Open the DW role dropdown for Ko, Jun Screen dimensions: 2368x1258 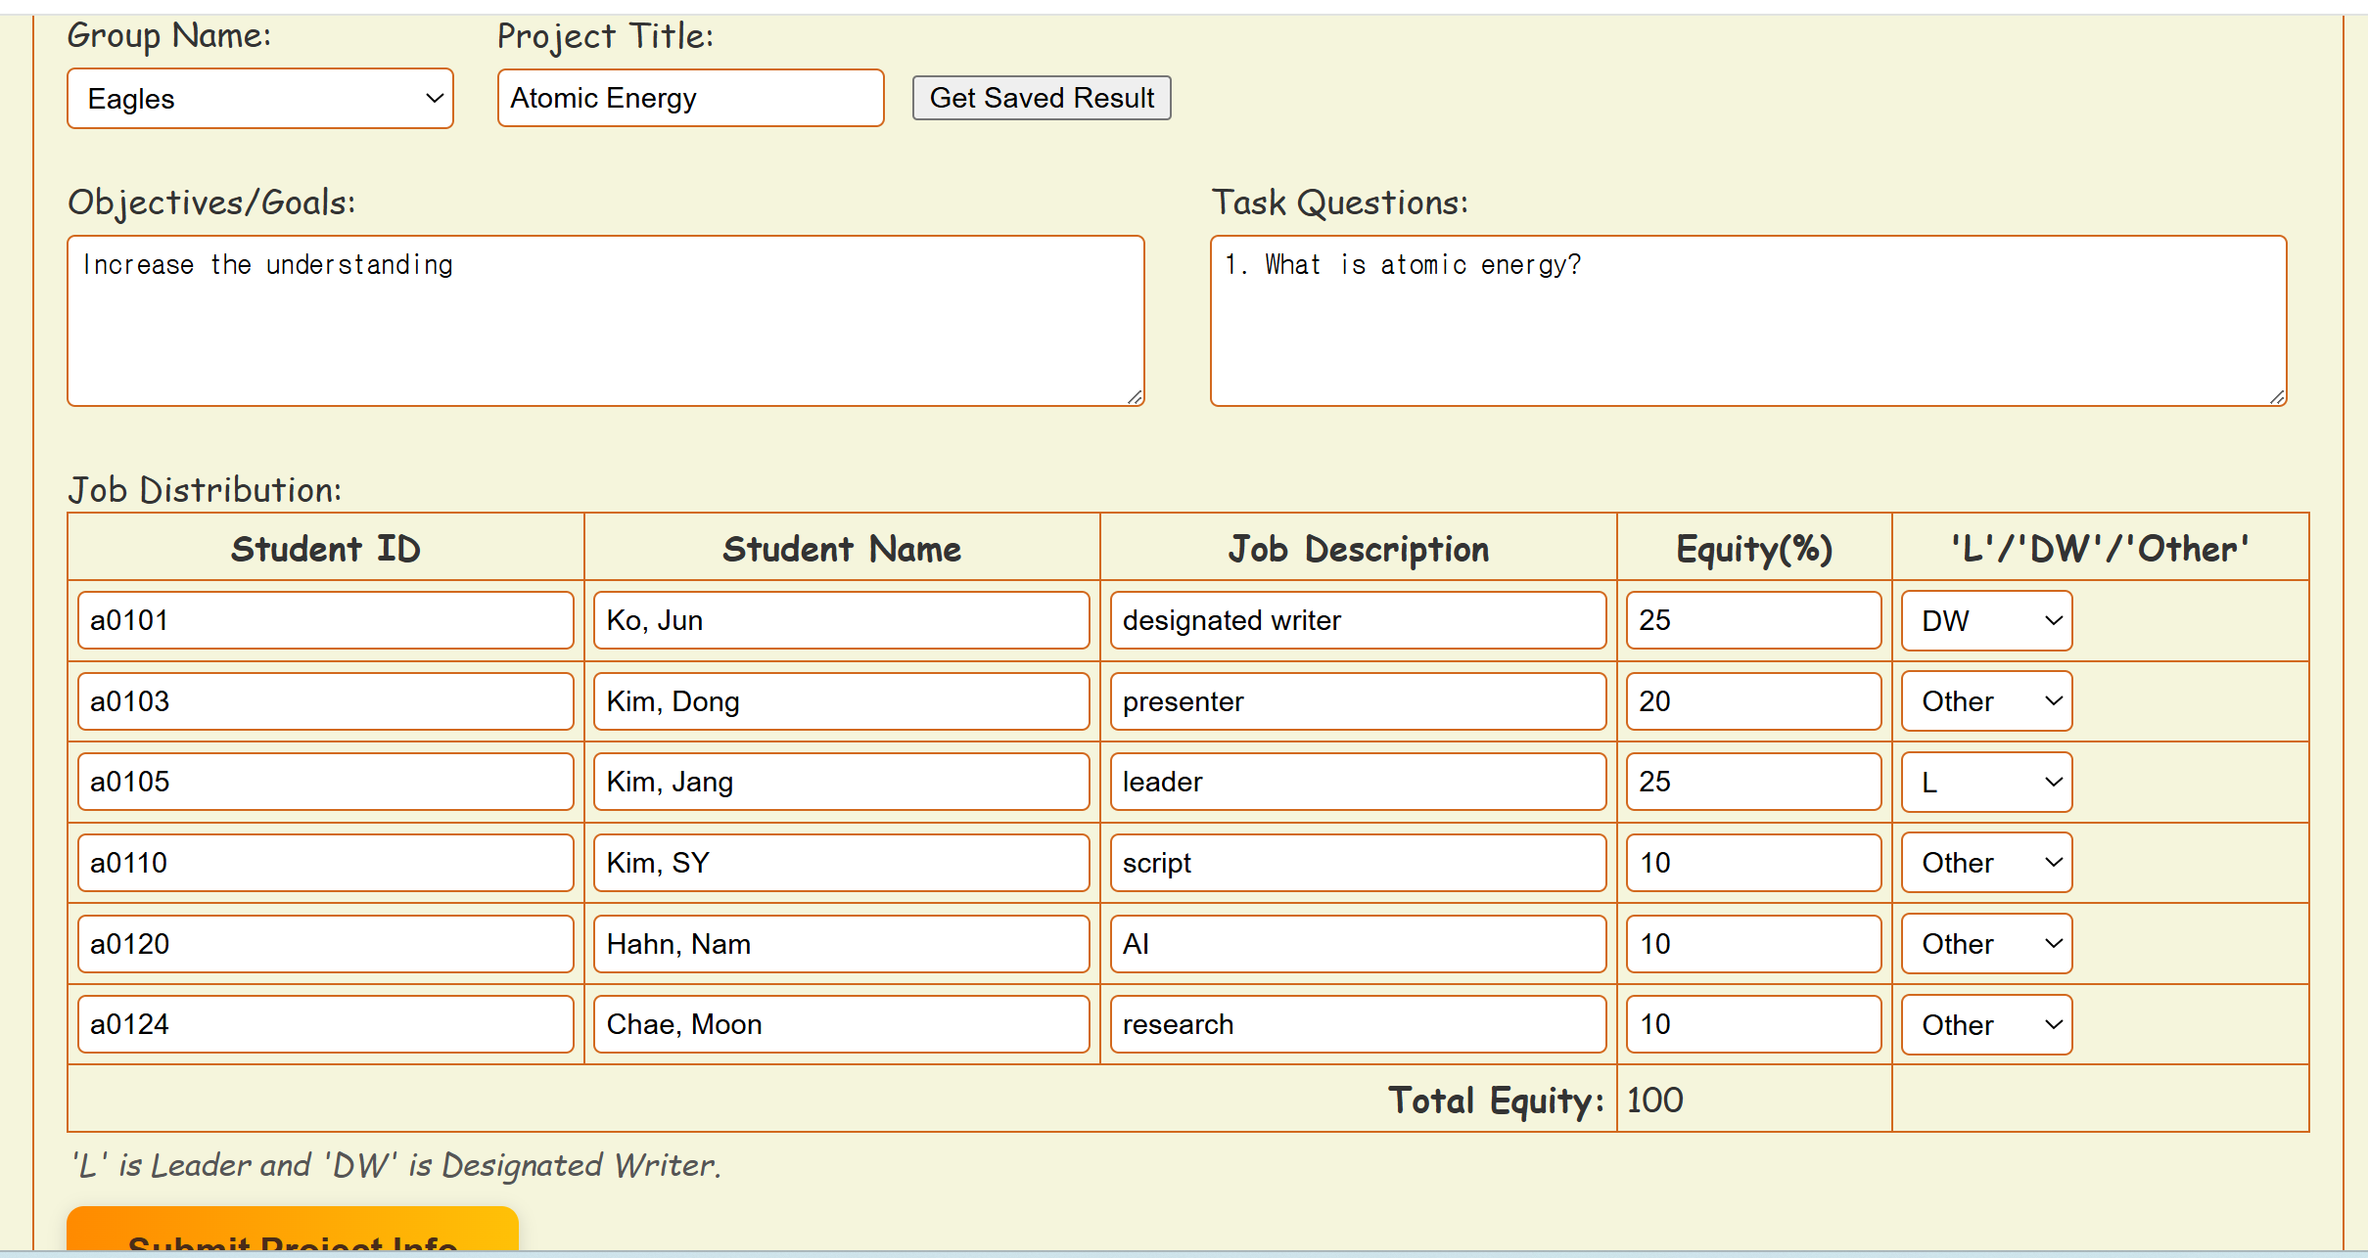click(x=1985, y=621)
